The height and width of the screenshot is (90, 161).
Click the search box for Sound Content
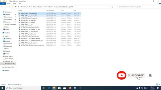(x=138, y=7)
